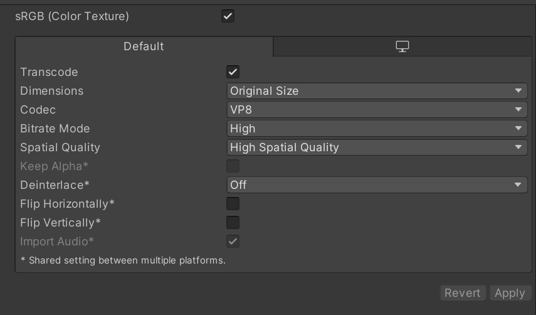
Task: Switch to the standalone monitor platform tab
Action: click(402, 46)
